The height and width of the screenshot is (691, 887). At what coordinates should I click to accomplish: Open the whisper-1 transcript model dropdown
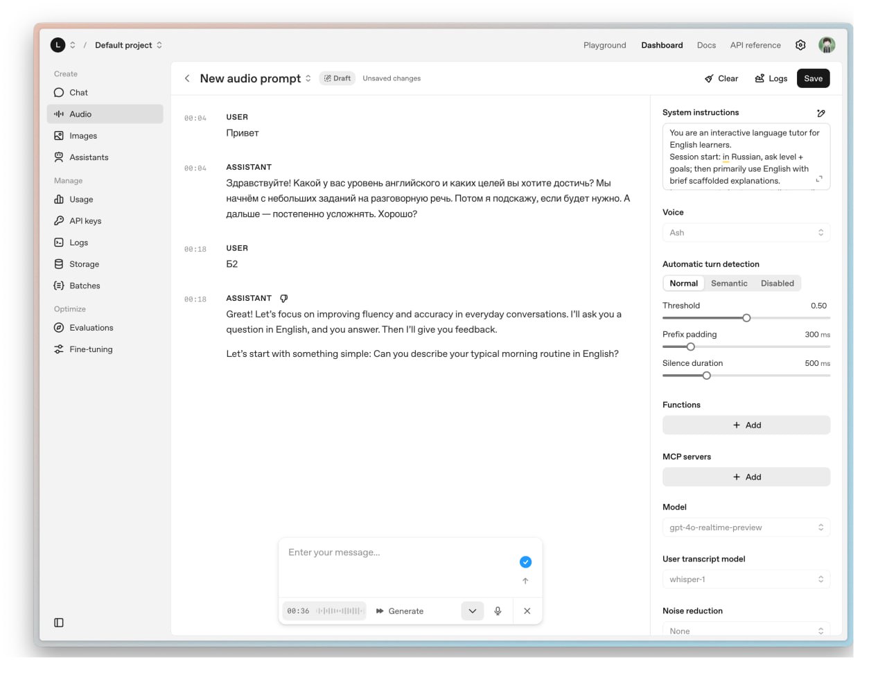(746, 579)
